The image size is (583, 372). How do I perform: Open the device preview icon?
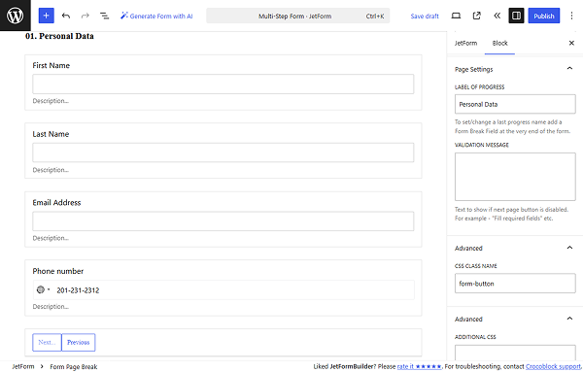(456, 16)
